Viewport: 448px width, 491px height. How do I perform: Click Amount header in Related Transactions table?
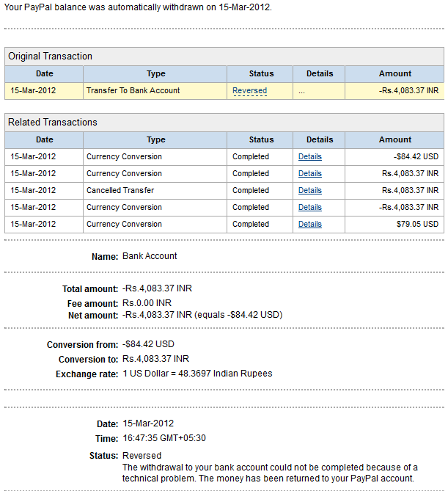[x=394, y=139]
